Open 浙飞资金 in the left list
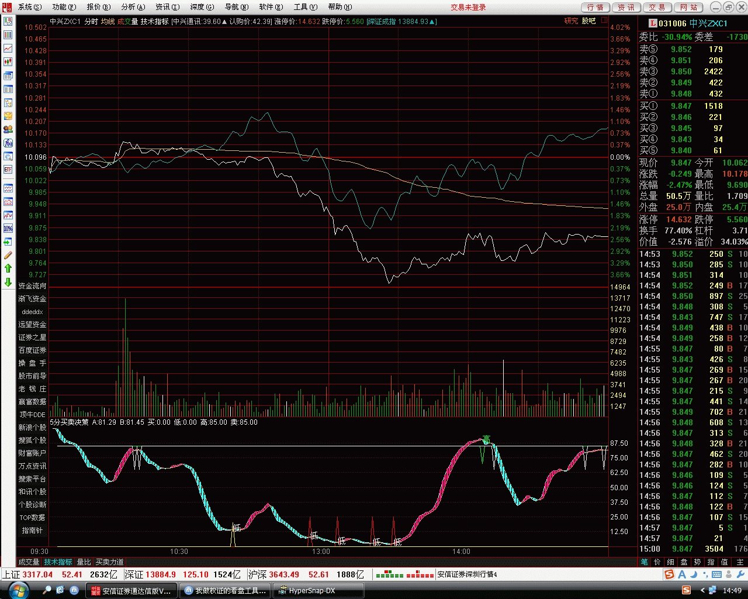 pyautogui.click(x=32, y=299)
